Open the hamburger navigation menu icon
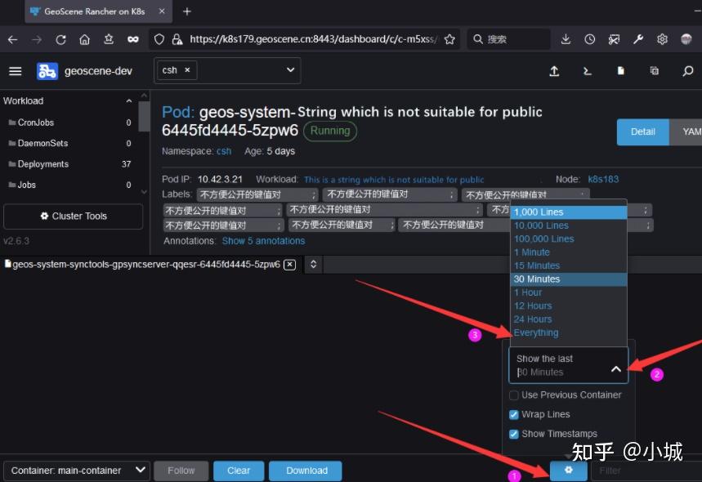This screenshot has width=702, height=482. [15, 70]
